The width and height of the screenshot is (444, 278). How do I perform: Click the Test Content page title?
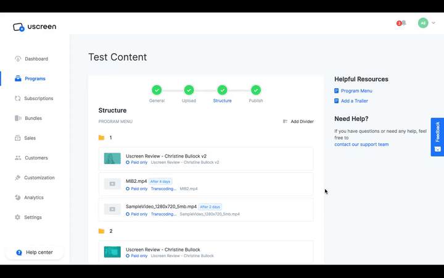tap(118, 57)
